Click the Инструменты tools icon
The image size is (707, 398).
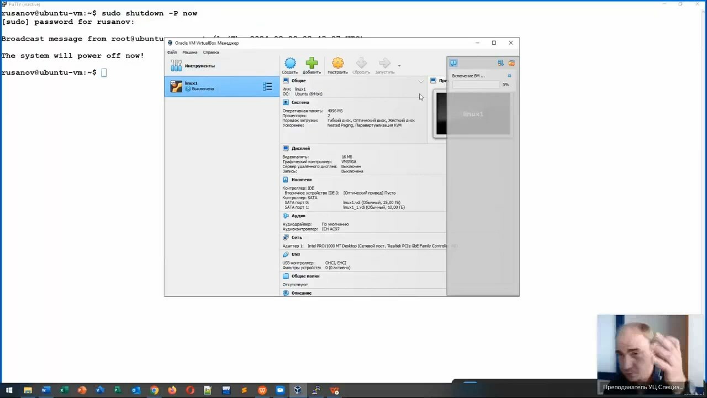[x=176, y=66]
